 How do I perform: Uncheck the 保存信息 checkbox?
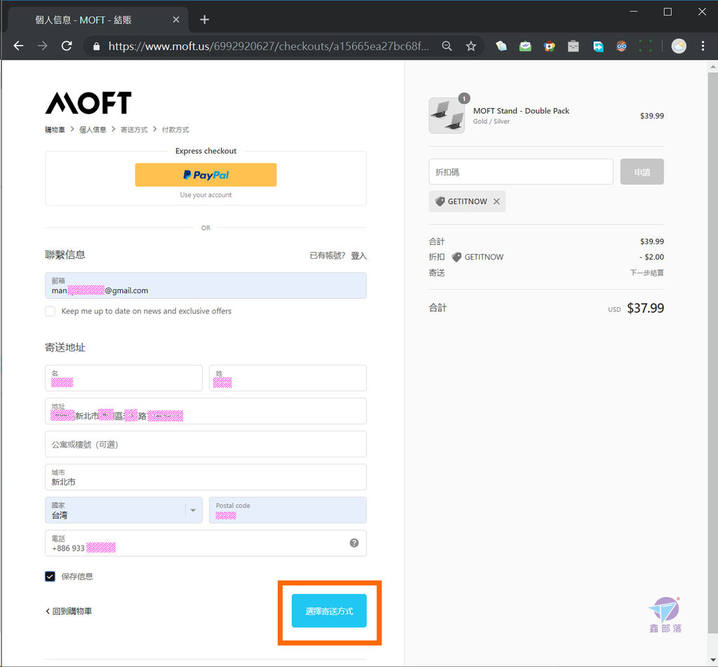point(50,577)
